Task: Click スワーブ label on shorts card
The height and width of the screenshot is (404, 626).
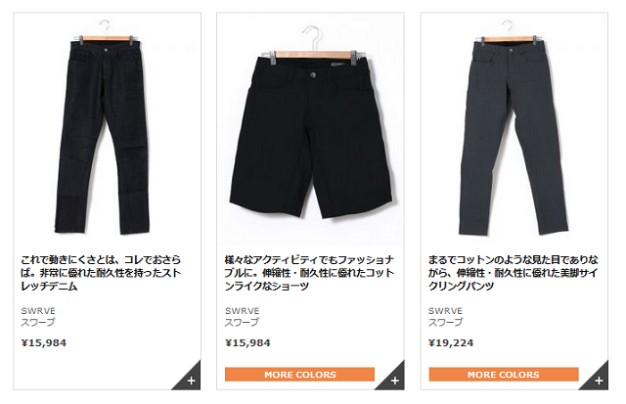Action: point(242,322)
